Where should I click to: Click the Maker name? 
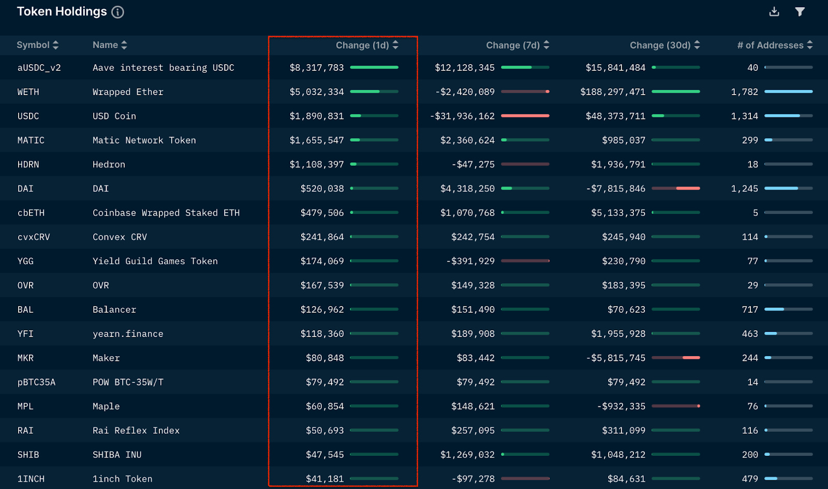coord(106,358)
